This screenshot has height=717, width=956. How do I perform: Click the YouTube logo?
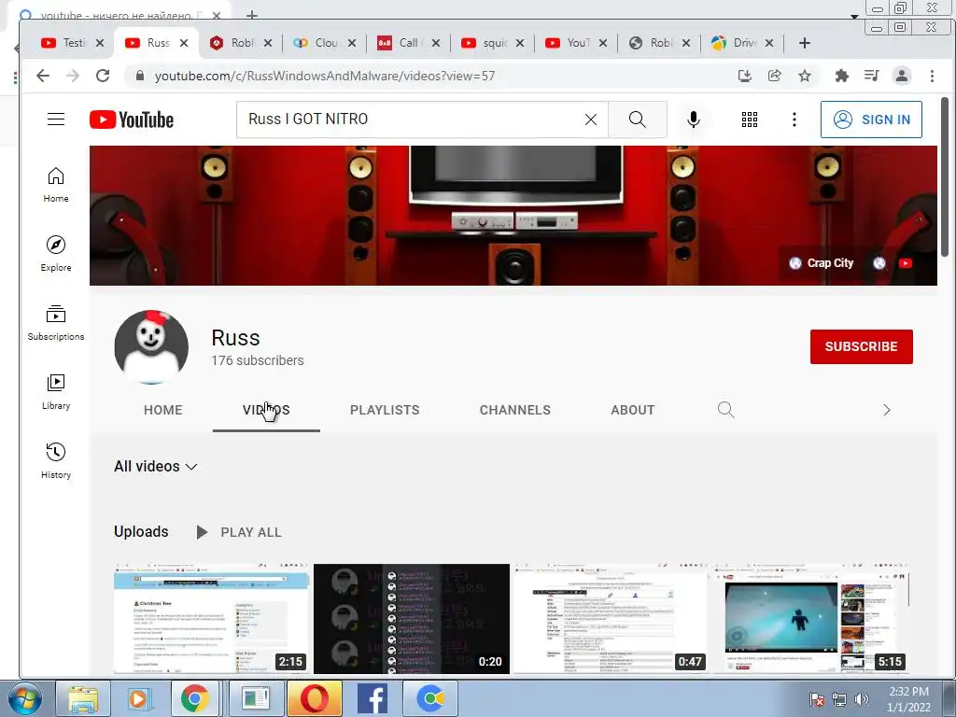coord(132,119)
